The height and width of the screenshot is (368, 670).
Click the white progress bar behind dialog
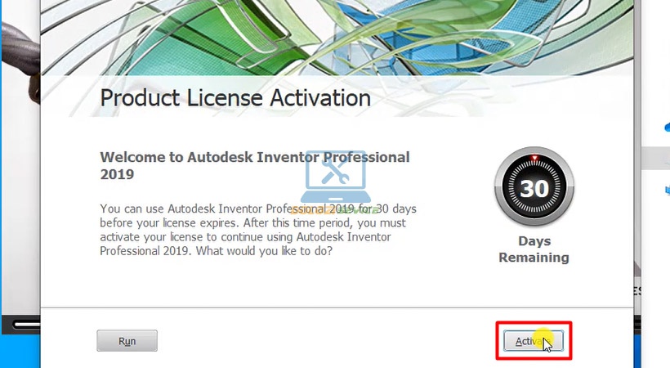[x=26, y=325]
